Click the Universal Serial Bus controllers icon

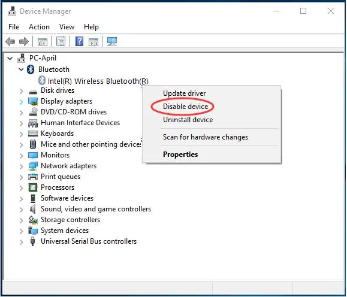(x=33, y=241)
